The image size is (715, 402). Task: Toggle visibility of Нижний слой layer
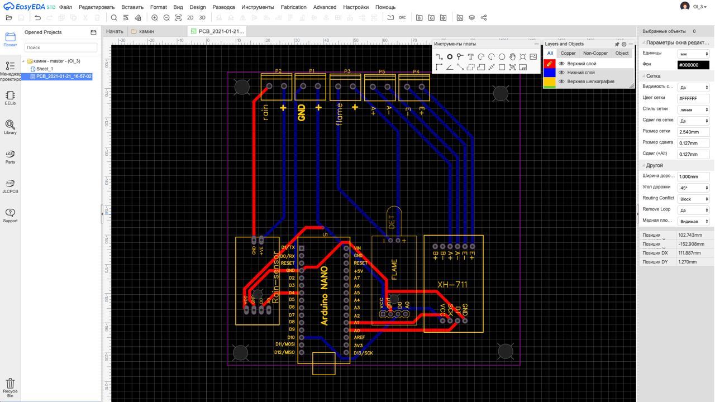[x=561, y=73]
